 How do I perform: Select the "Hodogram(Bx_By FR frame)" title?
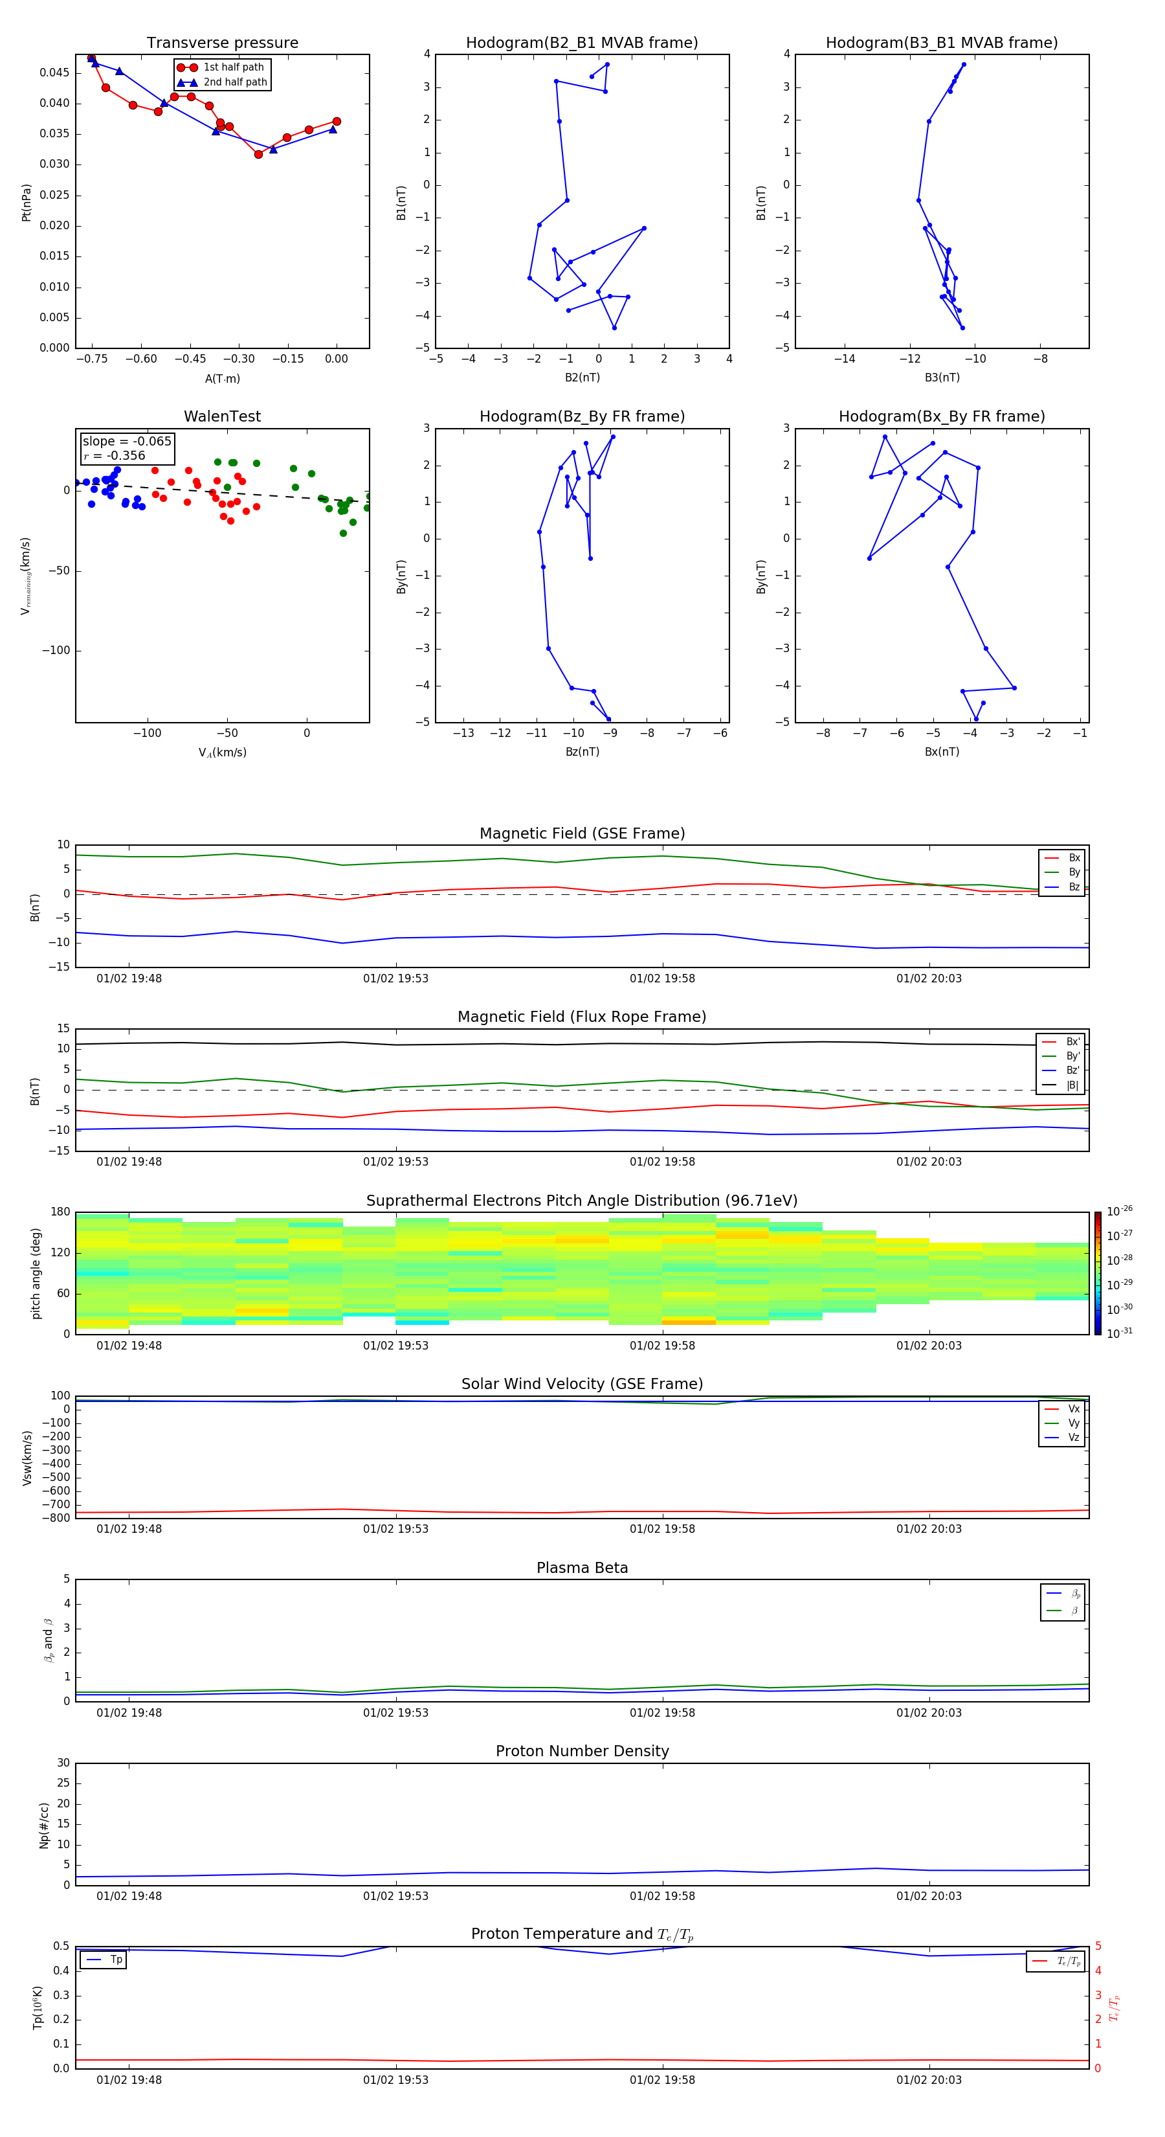(x=942, y=416)
